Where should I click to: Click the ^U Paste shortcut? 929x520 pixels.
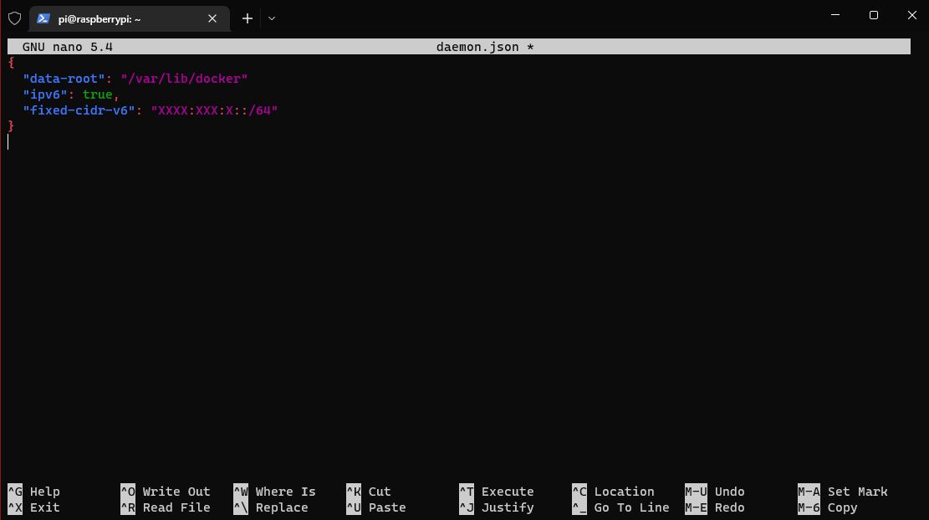click(x=376, y=507)
